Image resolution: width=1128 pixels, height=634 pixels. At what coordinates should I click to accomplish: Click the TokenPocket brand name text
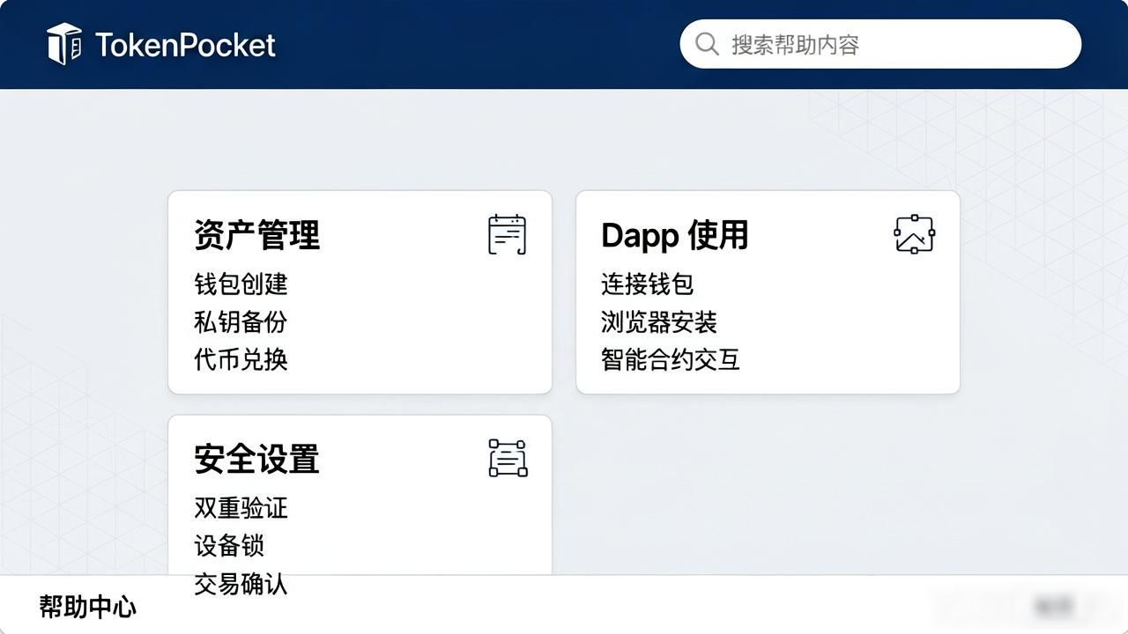[x=185, y=45]
